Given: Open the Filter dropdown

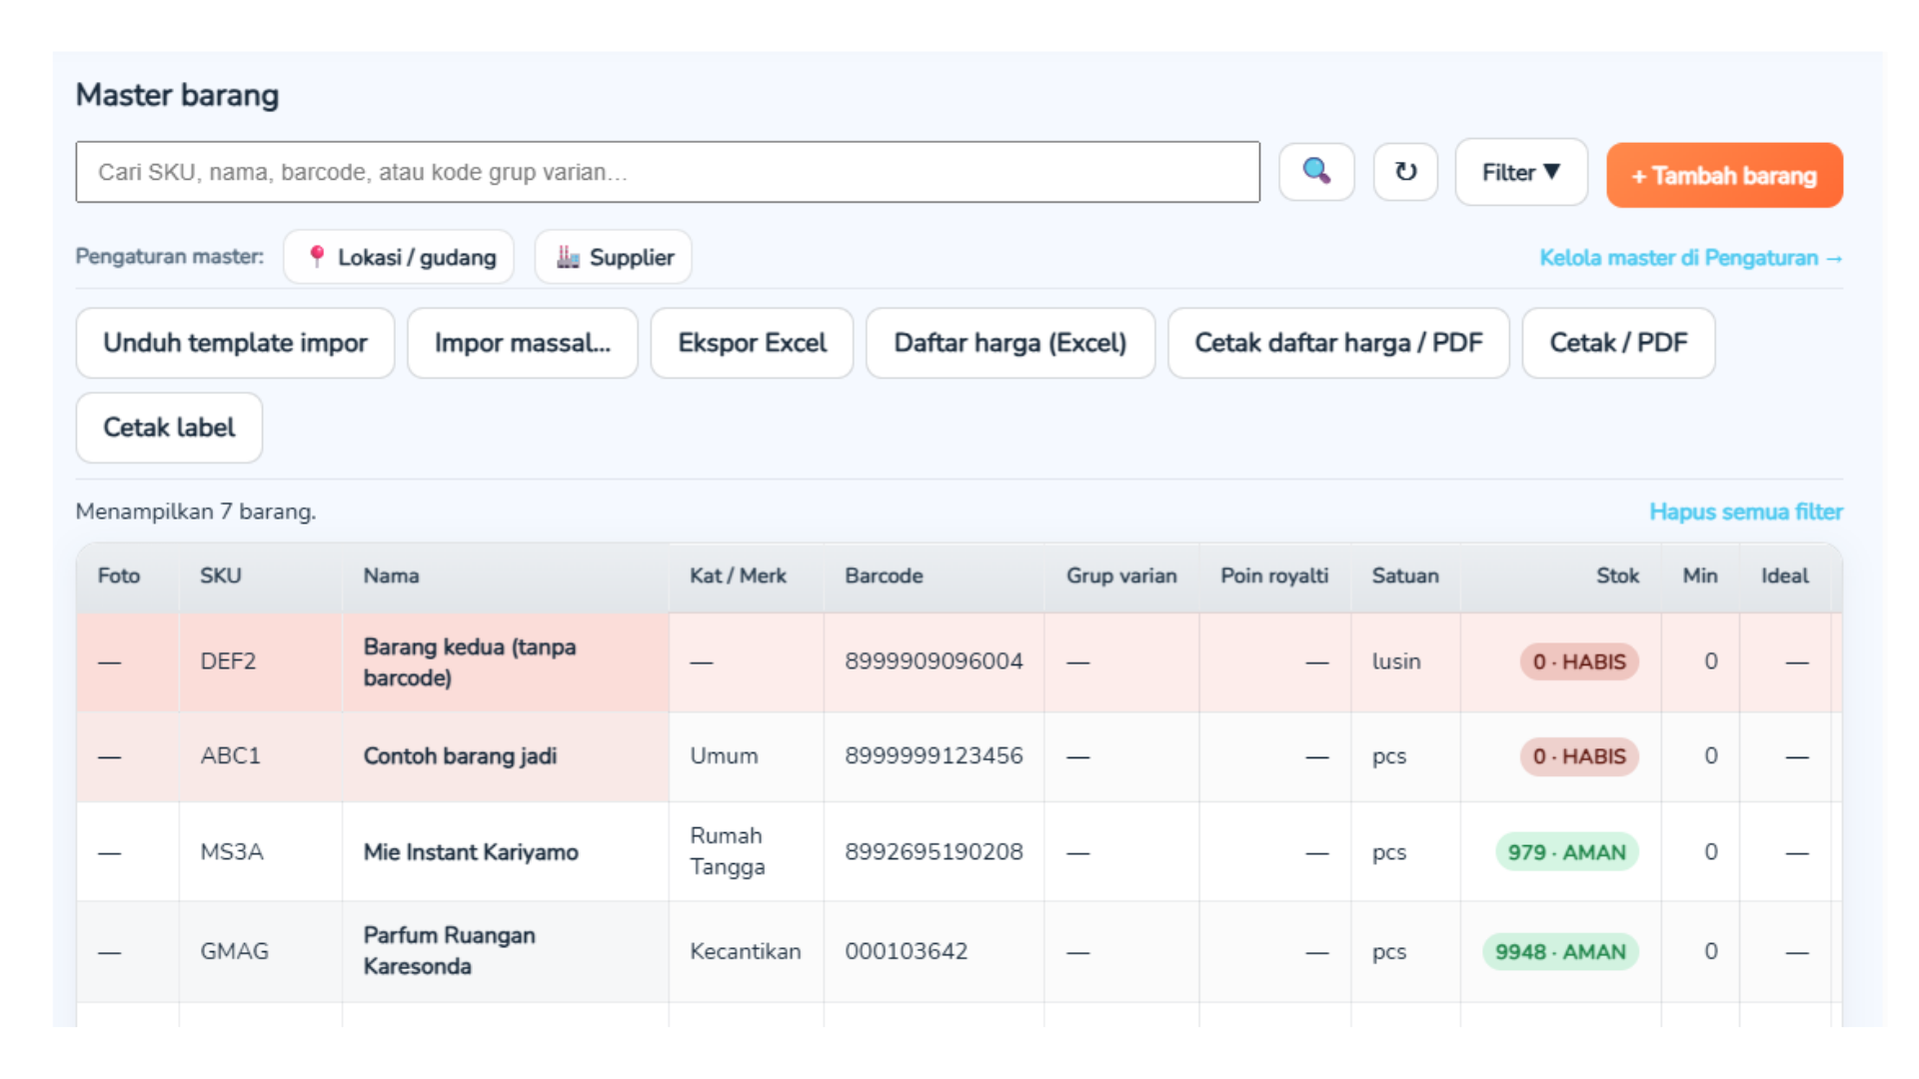Looking at the screenshot, I should 1520,172.
